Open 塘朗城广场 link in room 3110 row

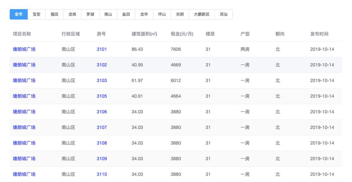click(24, 175)
